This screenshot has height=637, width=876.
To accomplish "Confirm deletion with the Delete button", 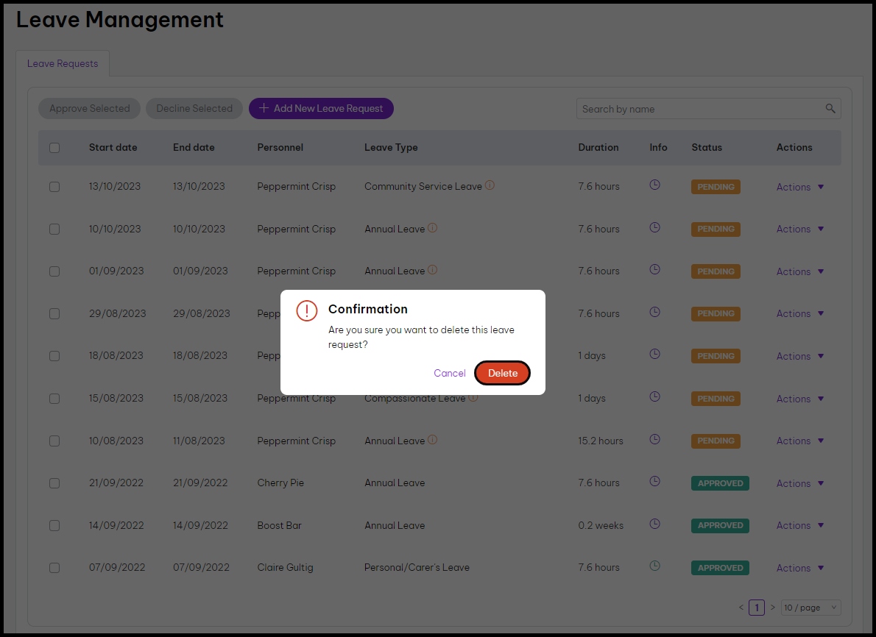I will click(x=503, y=373).
